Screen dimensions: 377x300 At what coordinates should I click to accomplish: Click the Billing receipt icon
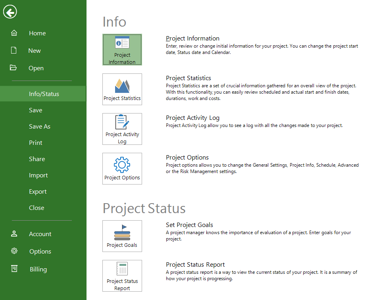(x=14, y=269)
